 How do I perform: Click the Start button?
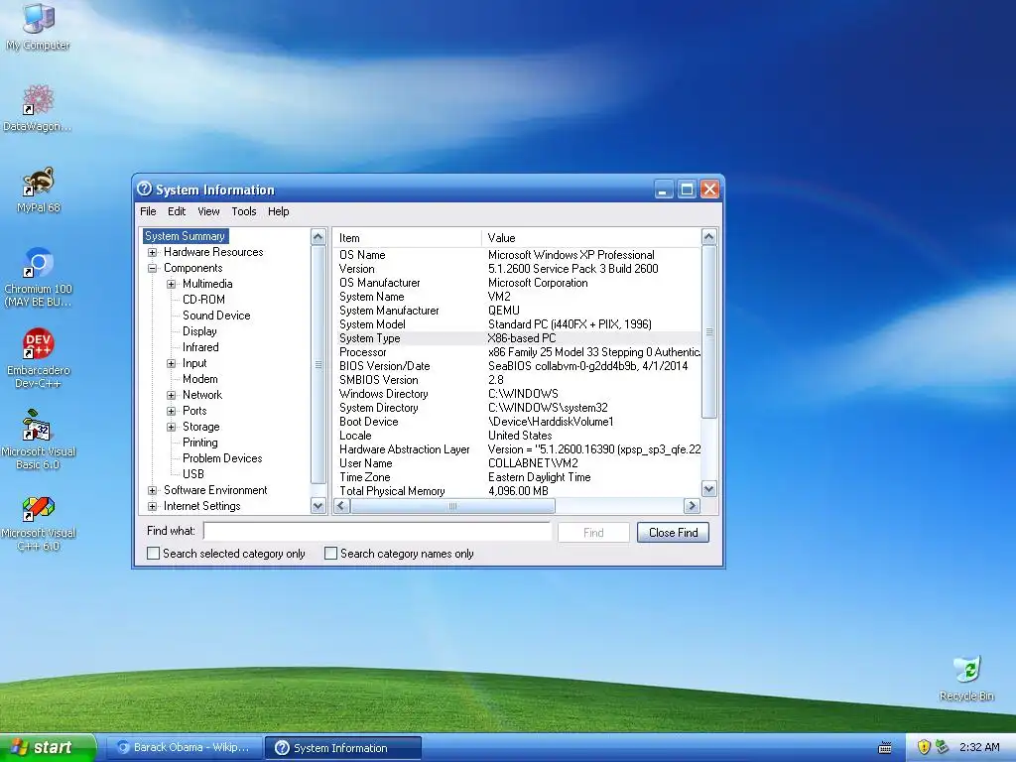48,747
